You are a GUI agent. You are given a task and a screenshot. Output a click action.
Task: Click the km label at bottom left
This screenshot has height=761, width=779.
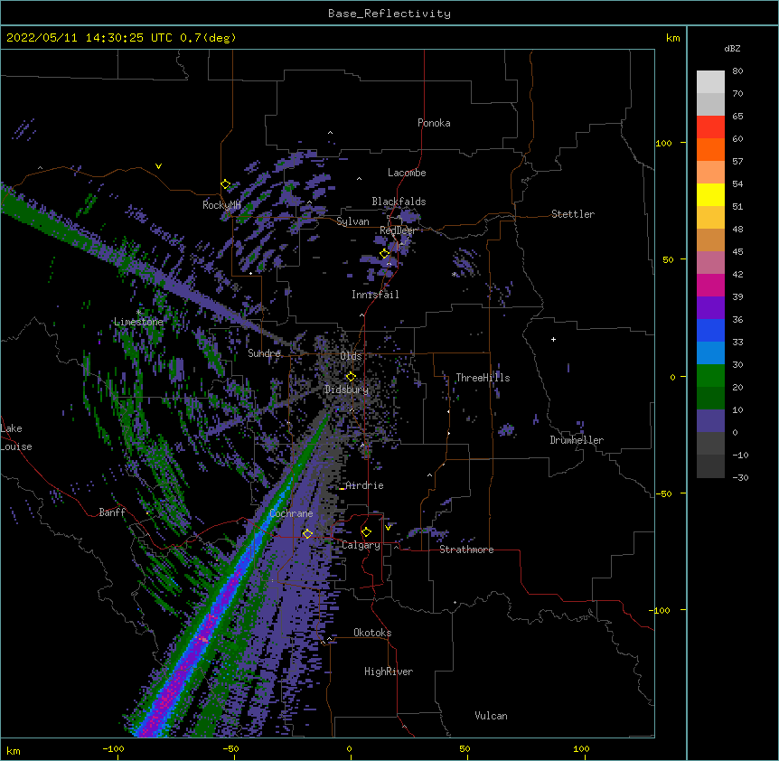[14, 750]
